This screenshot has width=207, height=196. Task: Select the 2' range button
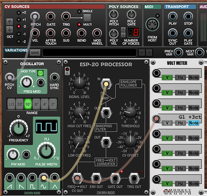click(x=53, y=104)
